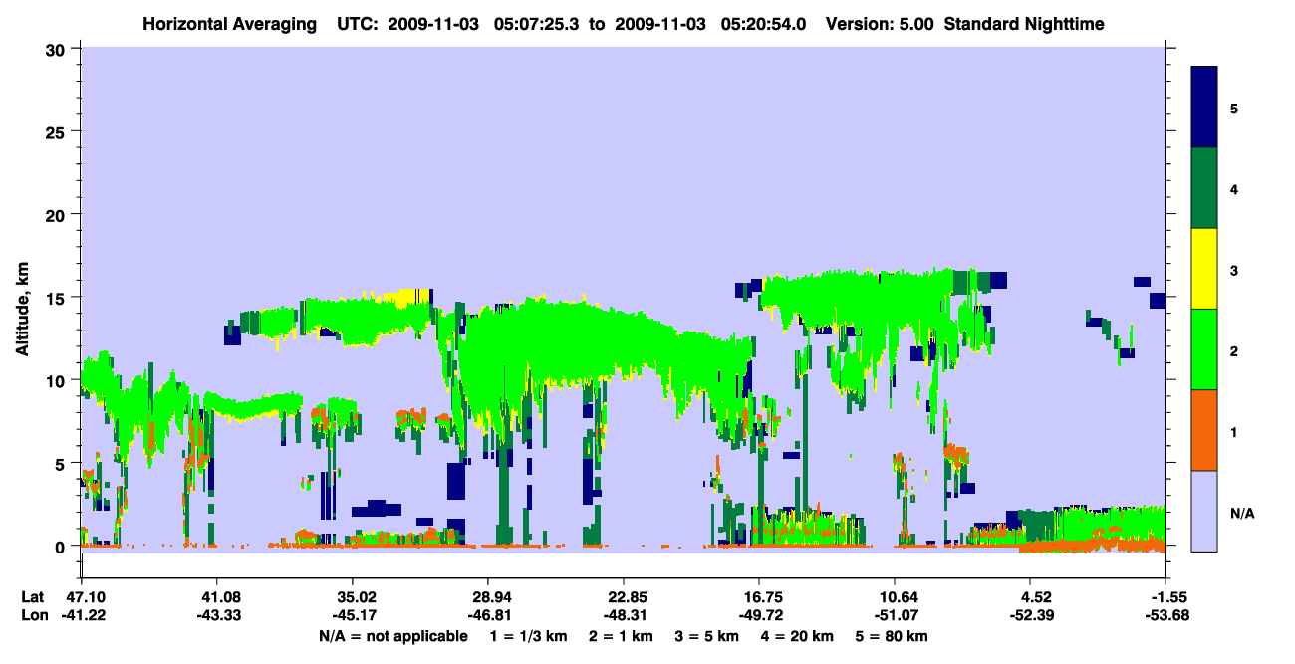Click the 'Lon' row label
This screenshot has width=1295, height=664.
point(33,615)
